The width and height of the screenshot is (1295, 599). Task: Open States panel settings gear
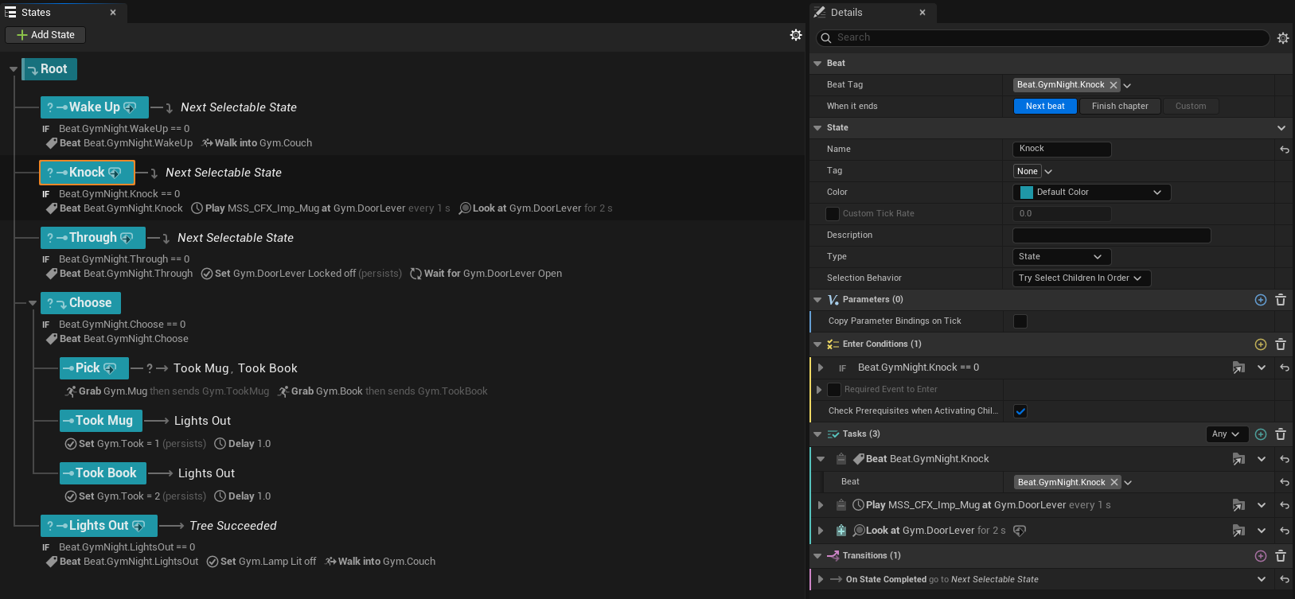click(795, 35)
